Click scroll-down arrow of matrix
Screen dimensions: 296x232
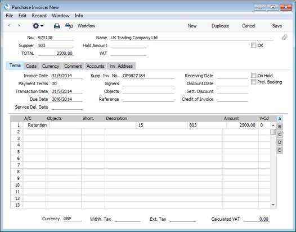coord(273,205)
